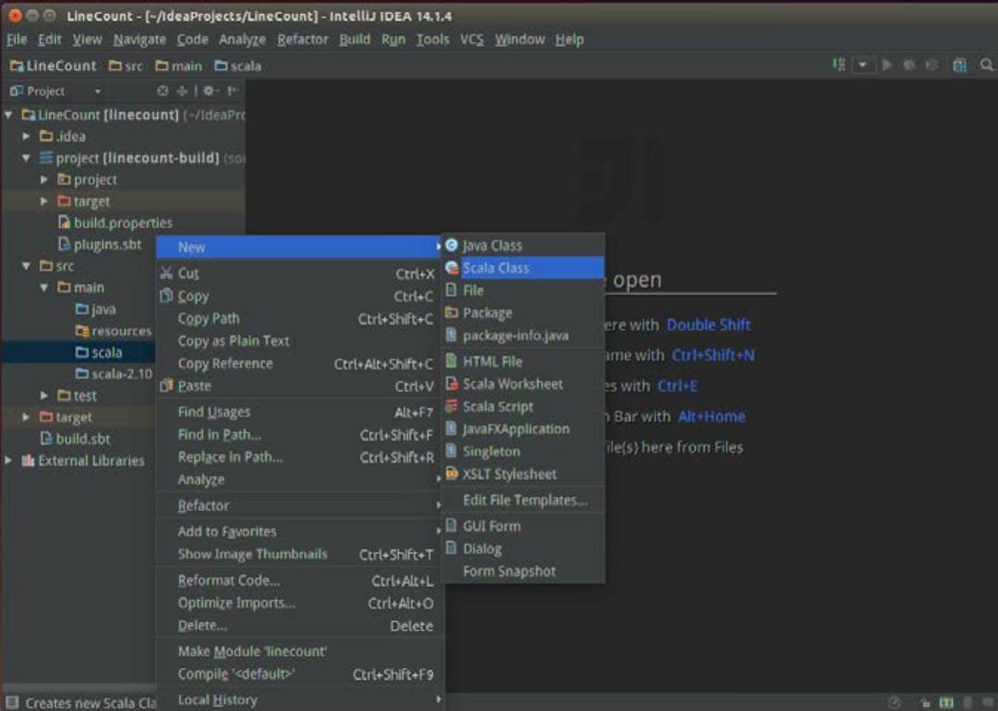Expand External Libraries node arrow
The height and width of the screenshot is (711, 998).
(x=9, y=460)
